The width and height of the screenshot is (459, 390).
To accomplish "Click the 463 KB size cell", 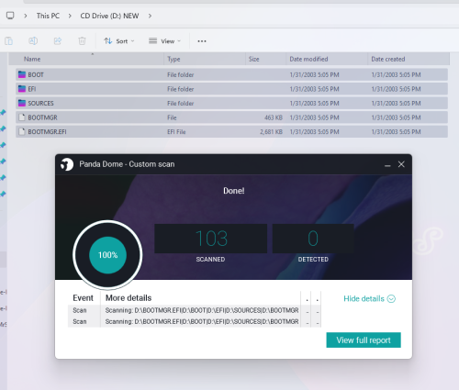I will (x=274, y=117).
